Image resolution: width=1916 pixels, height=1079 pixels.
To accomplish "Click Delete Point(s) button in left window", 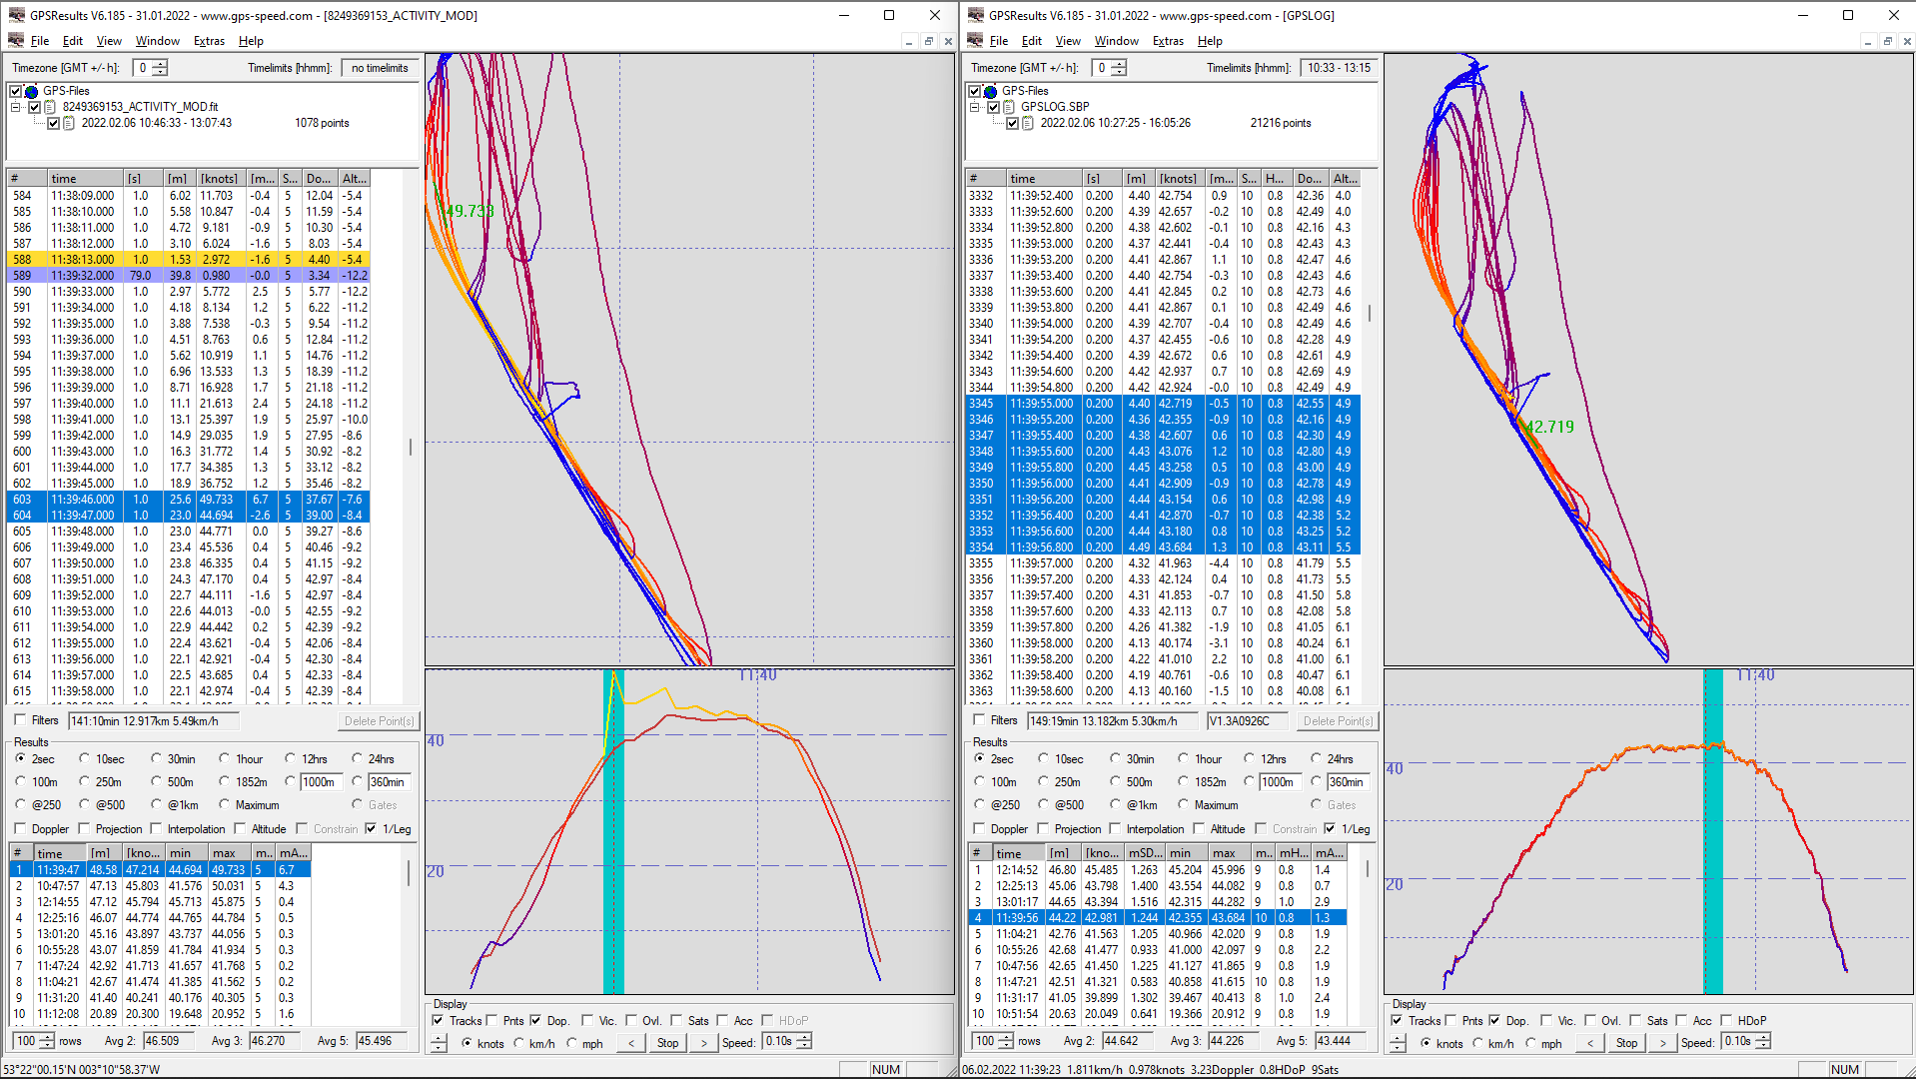I will pyautogui.click(x=379, y=721).
